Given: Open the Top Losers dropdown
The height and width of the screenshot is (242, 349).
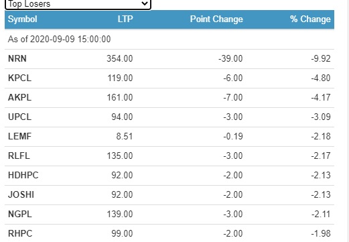Looking at the screenshot, I should point(78,4).
